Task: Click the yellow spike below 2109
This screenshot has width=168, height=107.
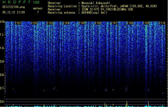Action: click(149, 104)
